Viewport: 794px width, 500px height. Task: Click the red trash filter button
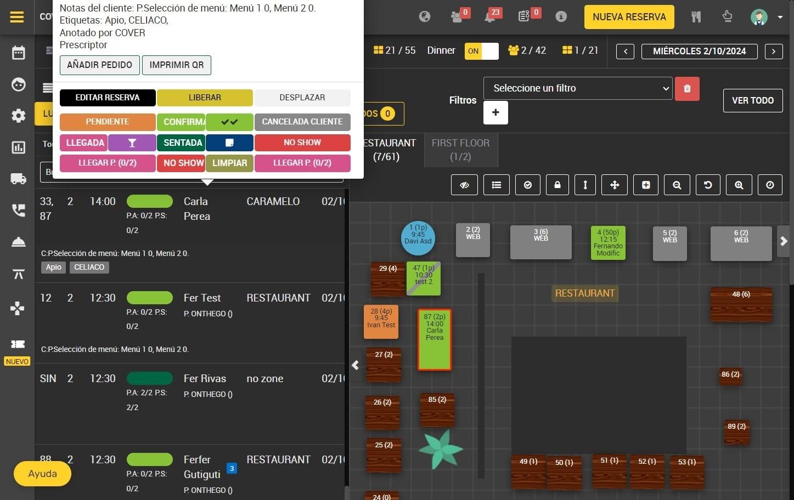tap(687, 88)
